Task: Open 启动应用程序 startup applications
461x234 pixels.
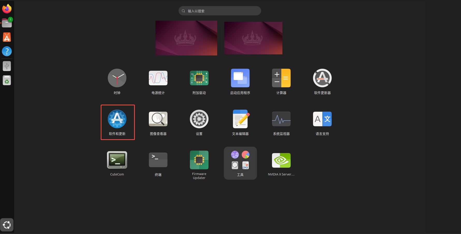Action: [x=240, y=78]
